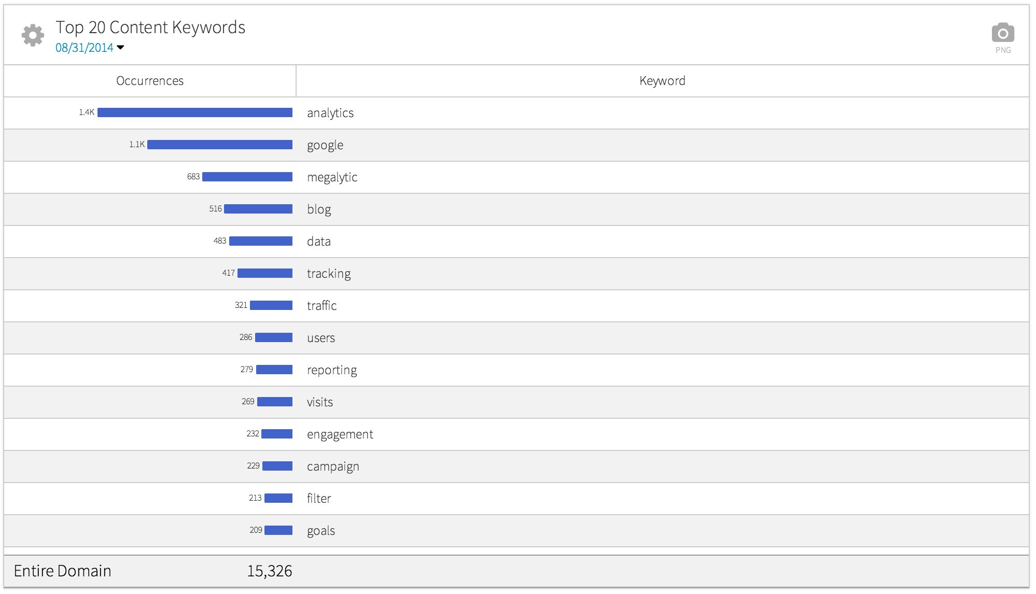Export widget as PNG camera icon

click(1002, 33)
